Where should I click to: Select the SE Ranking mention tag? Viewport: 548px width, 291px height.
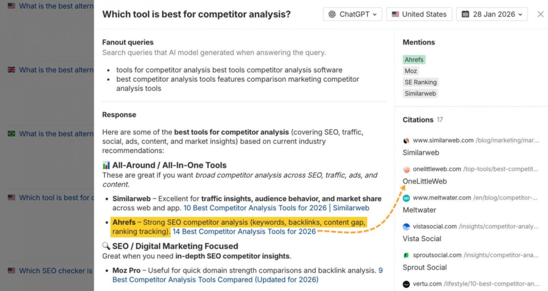(421, 82)
